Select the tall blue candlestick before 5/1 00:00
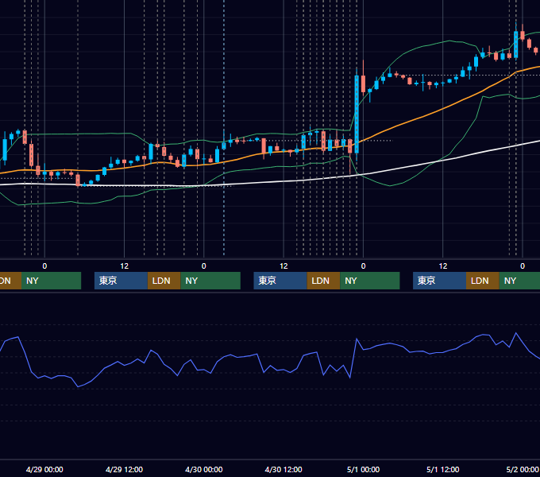This screenshot has height=477, width=540. pos(357,114)
